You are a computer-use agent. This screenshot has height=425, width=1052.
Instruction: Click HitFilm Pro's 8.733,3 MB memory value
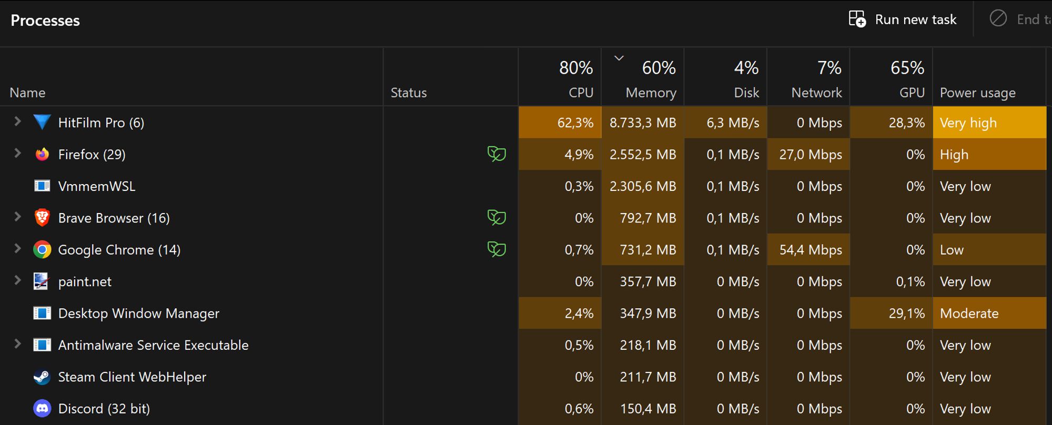pyautogui.click(x=643, y=123)
